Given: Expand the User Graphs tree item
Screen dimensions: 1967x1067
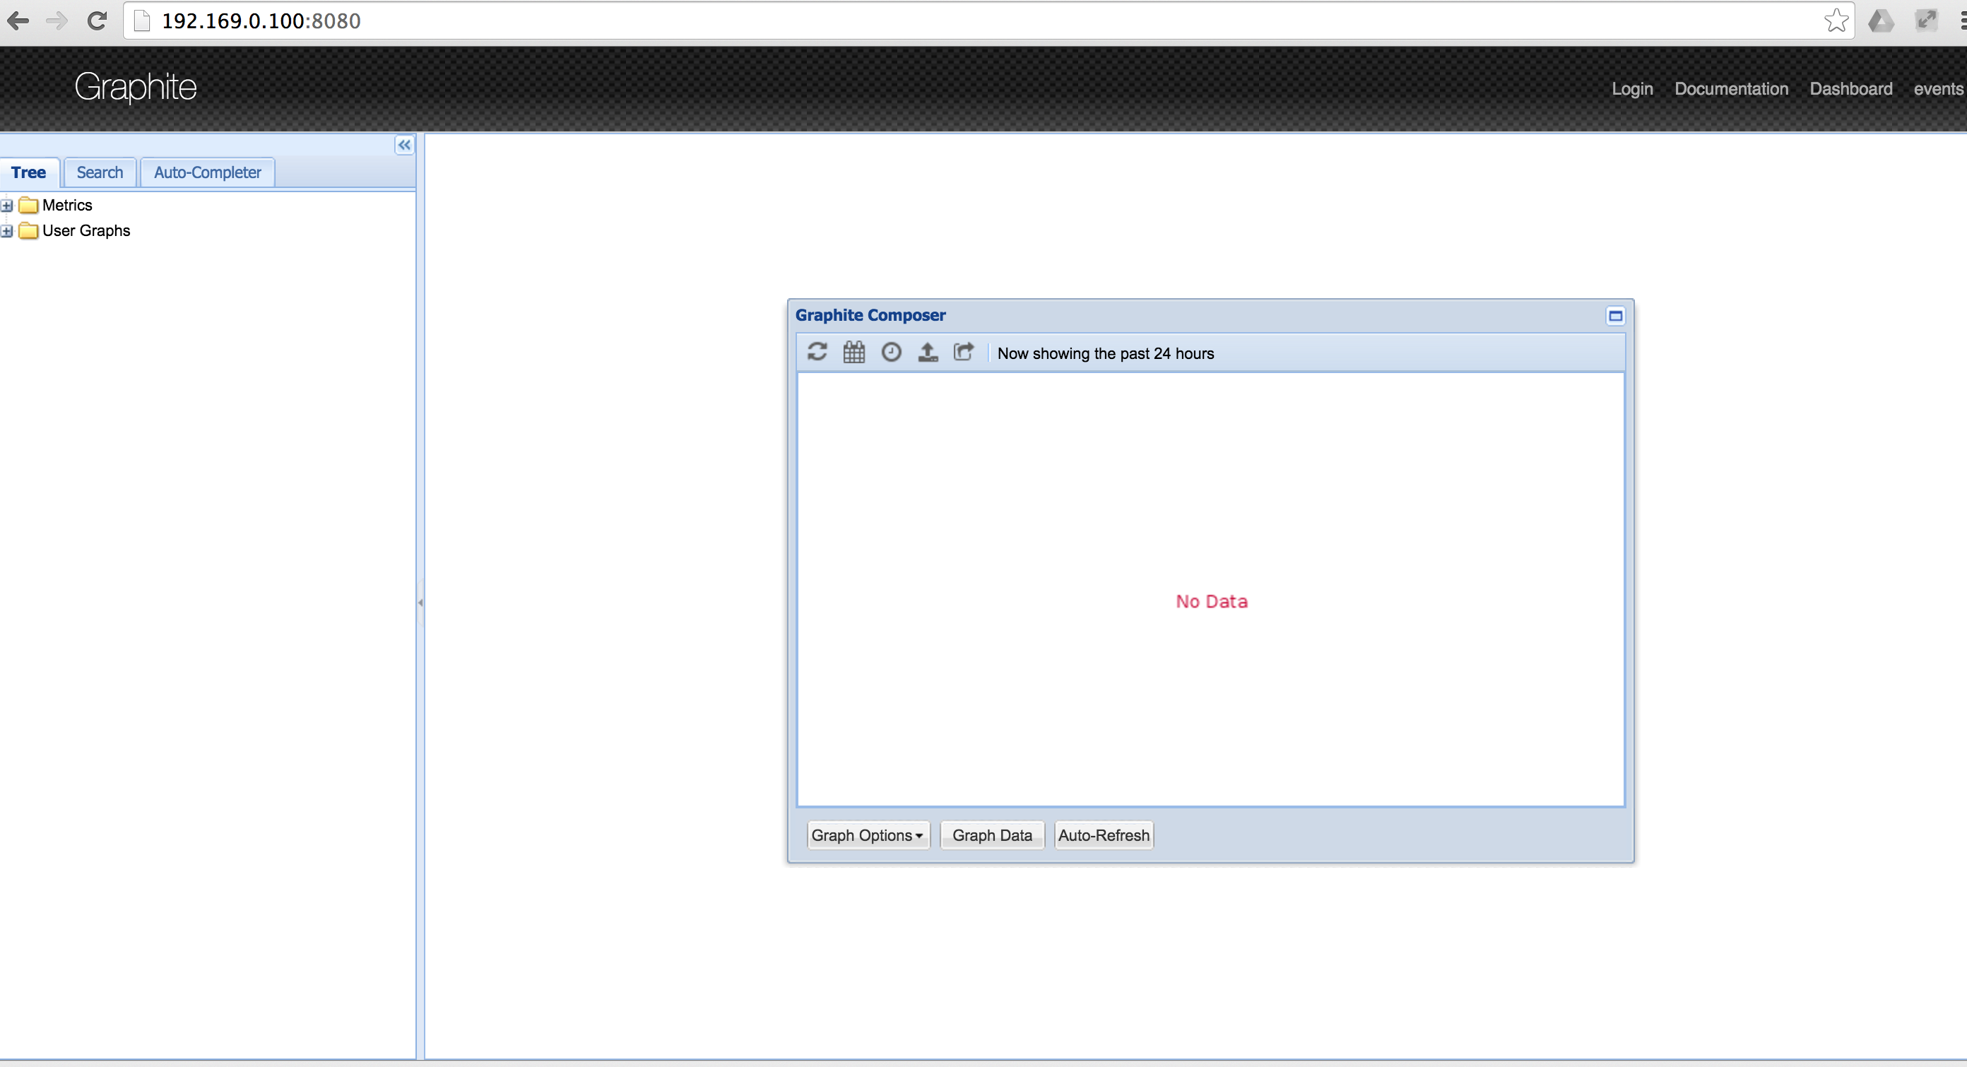Looking at the screenshot, I should tap(5, 231).
